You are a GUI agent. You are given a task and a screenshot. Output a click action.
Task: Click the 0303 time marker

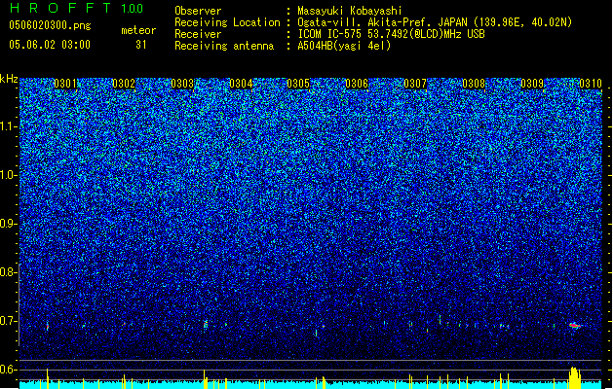click(x=182, y=84)
